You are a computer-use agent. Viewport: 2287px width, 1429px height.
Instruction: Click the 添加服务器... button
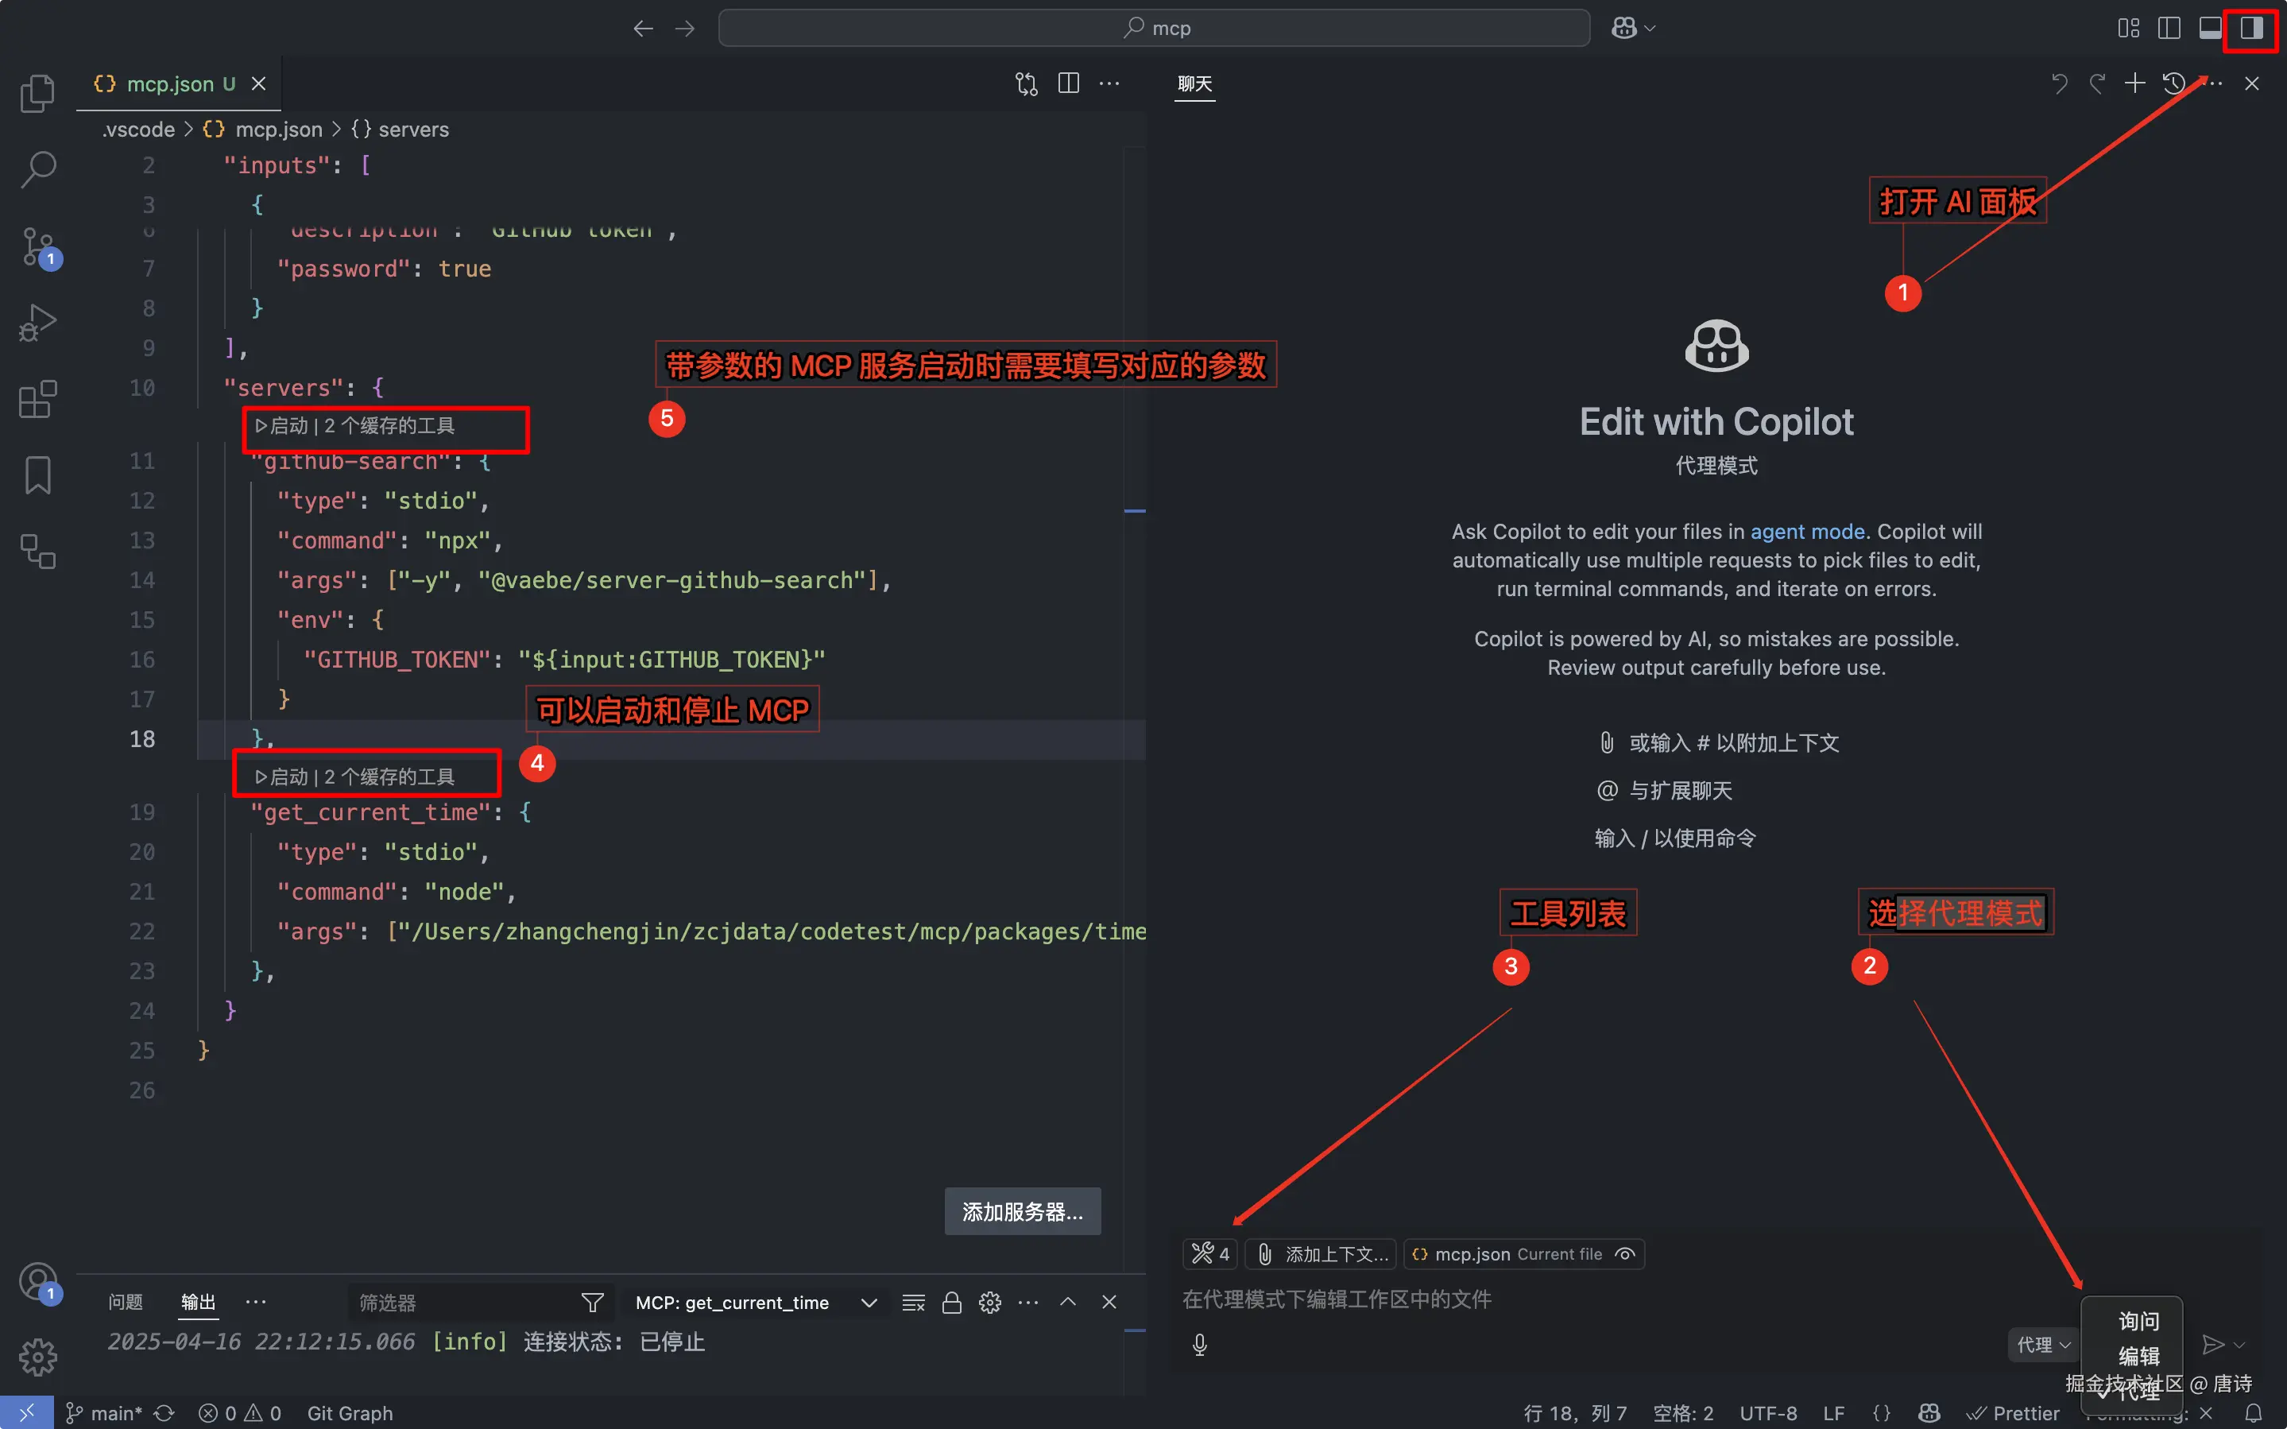click(1022, 1211)
